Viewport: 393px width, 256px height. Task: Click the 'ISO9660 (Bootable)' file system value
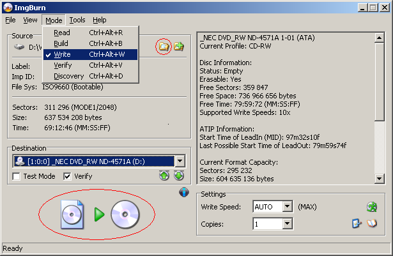(73, 87)
